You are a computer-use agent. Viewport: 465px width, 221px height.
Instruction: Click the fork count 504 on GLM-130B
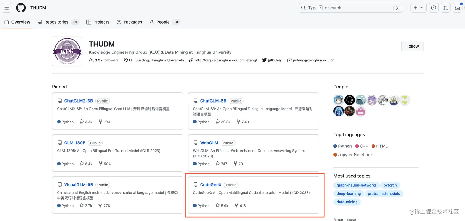pyautogui.click(x=105, y=164)
